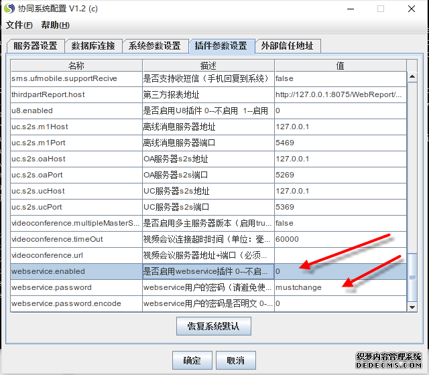This screenshot has width=429, height=375.
Task: Switch to the 服务器设置 tab
Action: [x=36, y=46]
